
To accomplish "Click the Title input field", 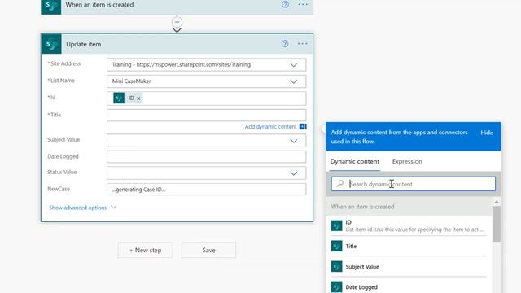I will 206,116.
